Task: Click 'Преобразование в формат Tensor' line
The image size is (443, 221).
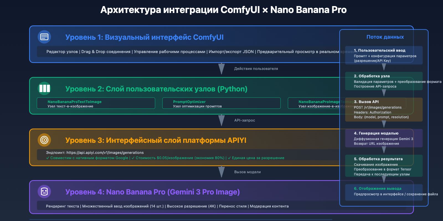Action: (x=383, y=169)
